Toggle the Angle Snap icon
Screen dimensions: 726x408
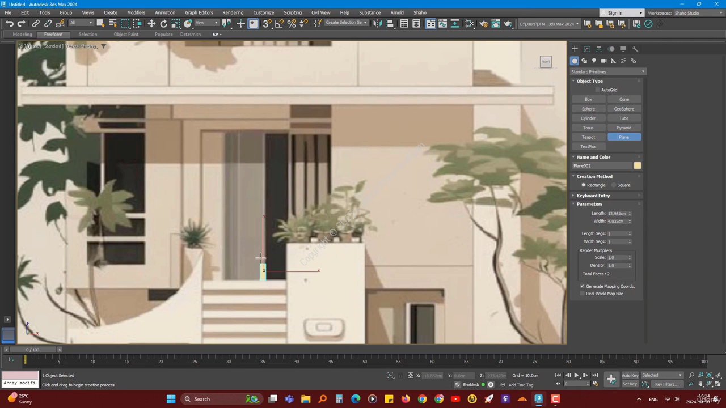[x=279, y=24]
